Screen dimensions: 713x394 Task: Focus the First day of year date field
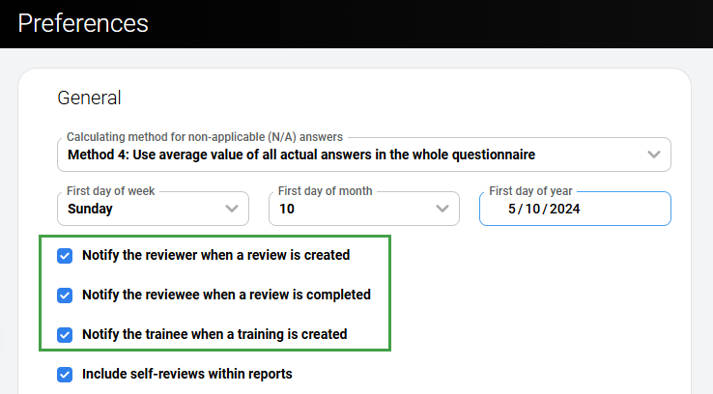click(618, 209)
